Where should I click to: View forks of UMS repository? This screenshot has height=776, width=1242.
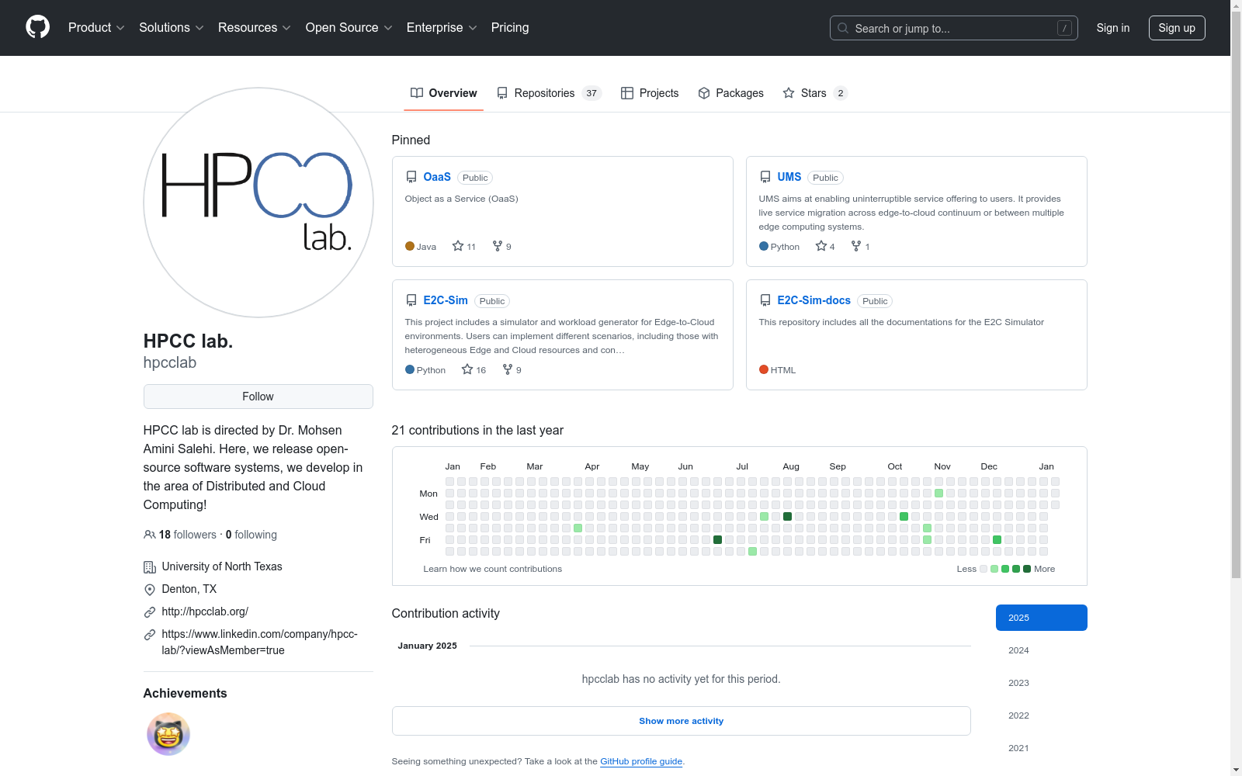tap(860, 246)
